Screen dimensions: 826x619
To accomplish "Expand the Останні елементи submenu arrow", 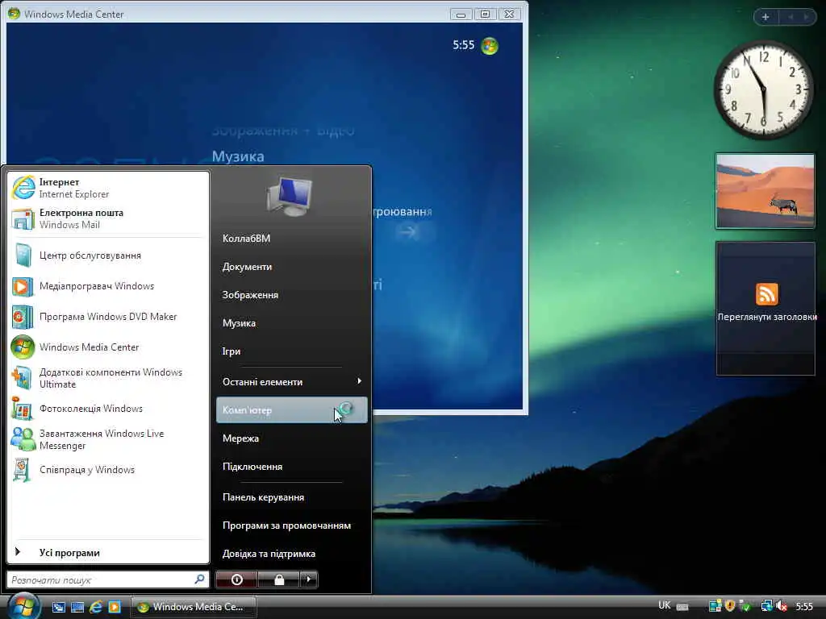I will tap(359, 381).
